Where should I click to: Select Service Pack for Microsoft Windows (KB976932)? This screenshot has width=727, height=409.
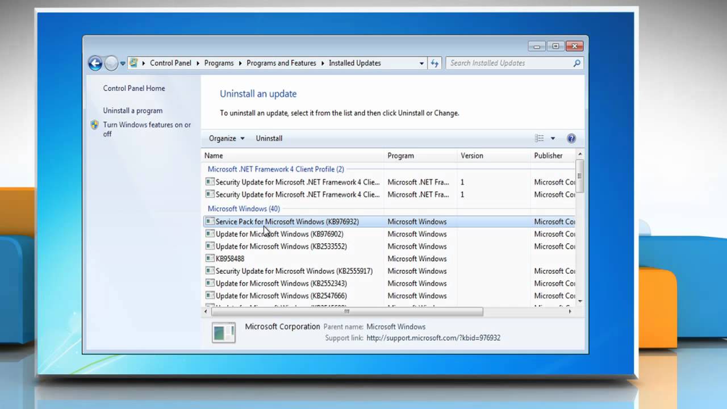click(x=389, y=222)
